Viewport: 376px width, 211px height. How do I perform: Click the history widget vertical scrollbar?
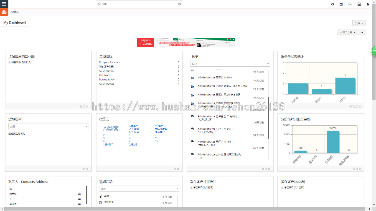(x=268, y=118)
